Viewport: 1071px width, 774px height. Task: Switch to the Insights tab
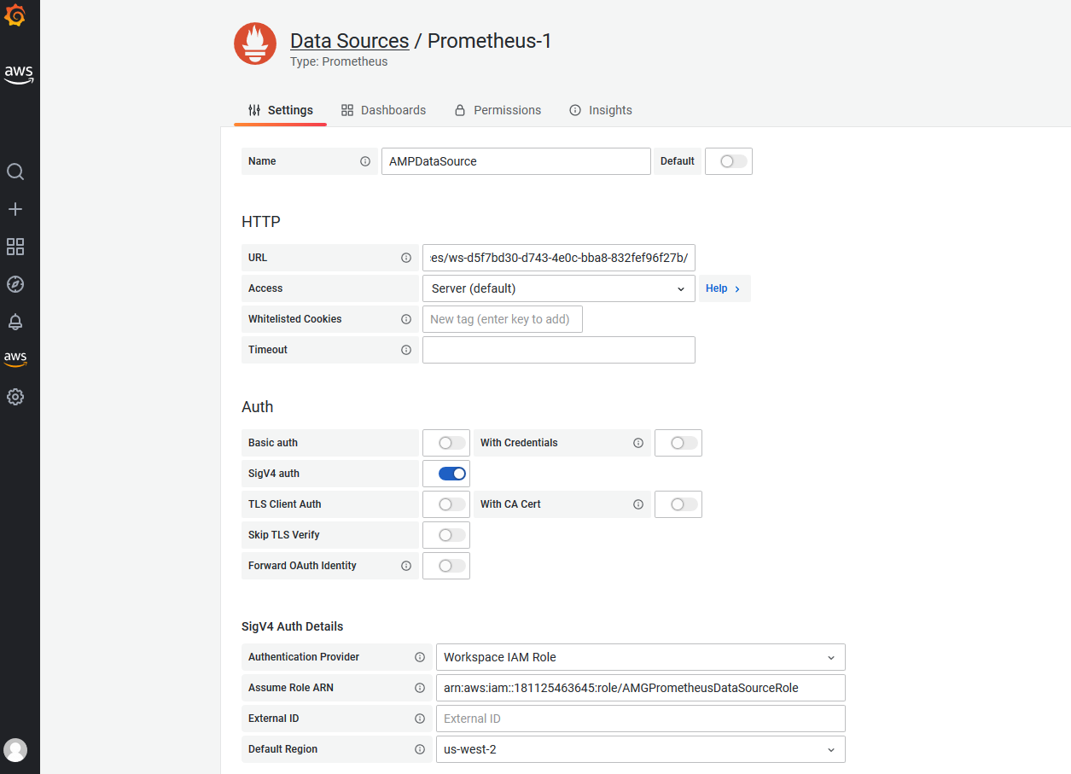pyautogui.click(x=601, y=110)
